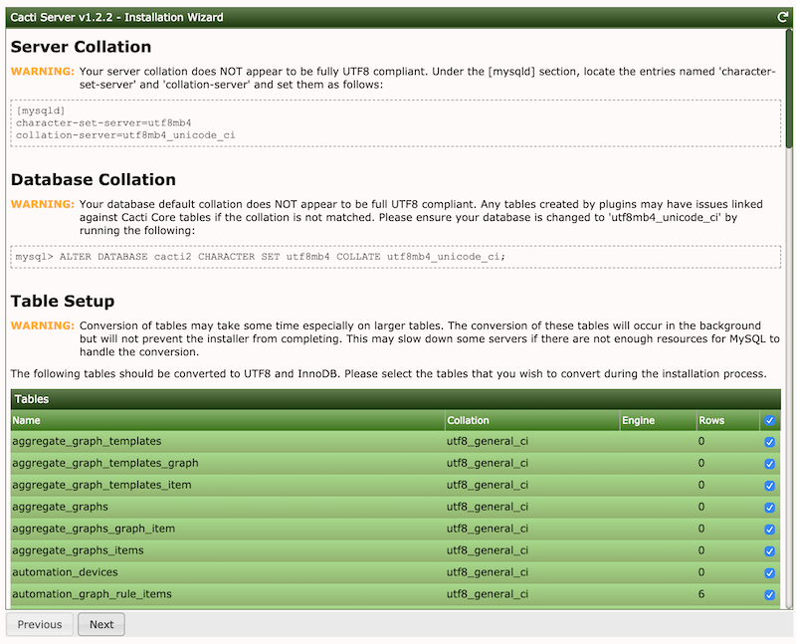Viewport: 796px width, 644px height.
Task: Click the Tables panel title bar
Action: 395,399
